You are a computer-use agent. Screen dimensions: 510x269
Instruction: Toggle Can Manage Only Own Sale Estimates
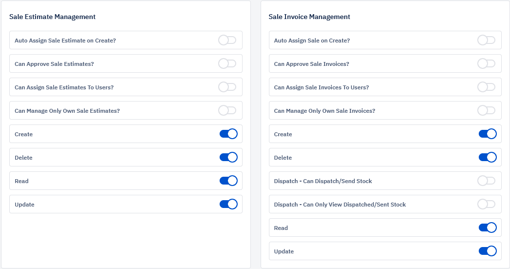(227, 110)
